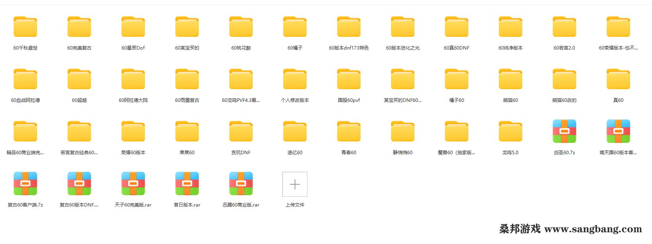
Task: Select the 60星辰Dof folder icon
Action: pyautogui.click(x=133, y=27)
